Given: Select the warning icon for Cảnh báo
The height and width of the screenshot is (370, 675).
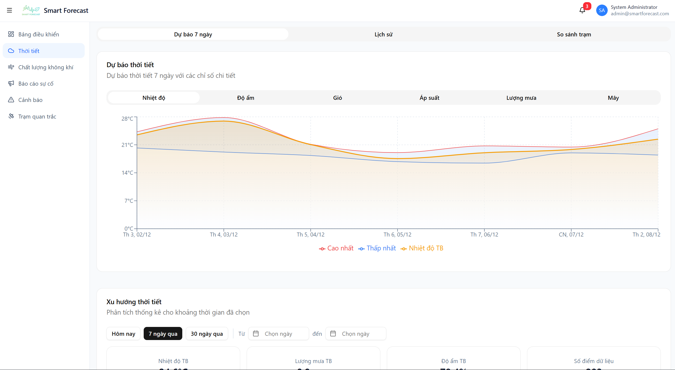Looking at the screenshot, I should (x=11, y=100).
